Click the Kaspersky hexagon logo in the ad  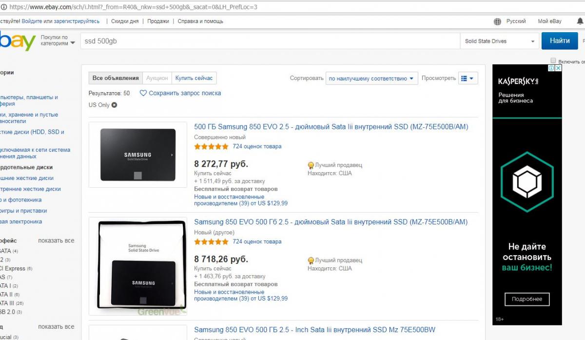point(526,181)
